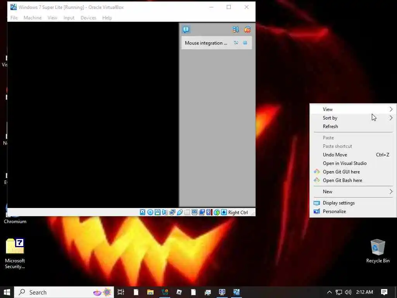Click the keyboard capture arrow indicator in status bar
Viewport: 397px width, 298px height.
click(224, 212)
